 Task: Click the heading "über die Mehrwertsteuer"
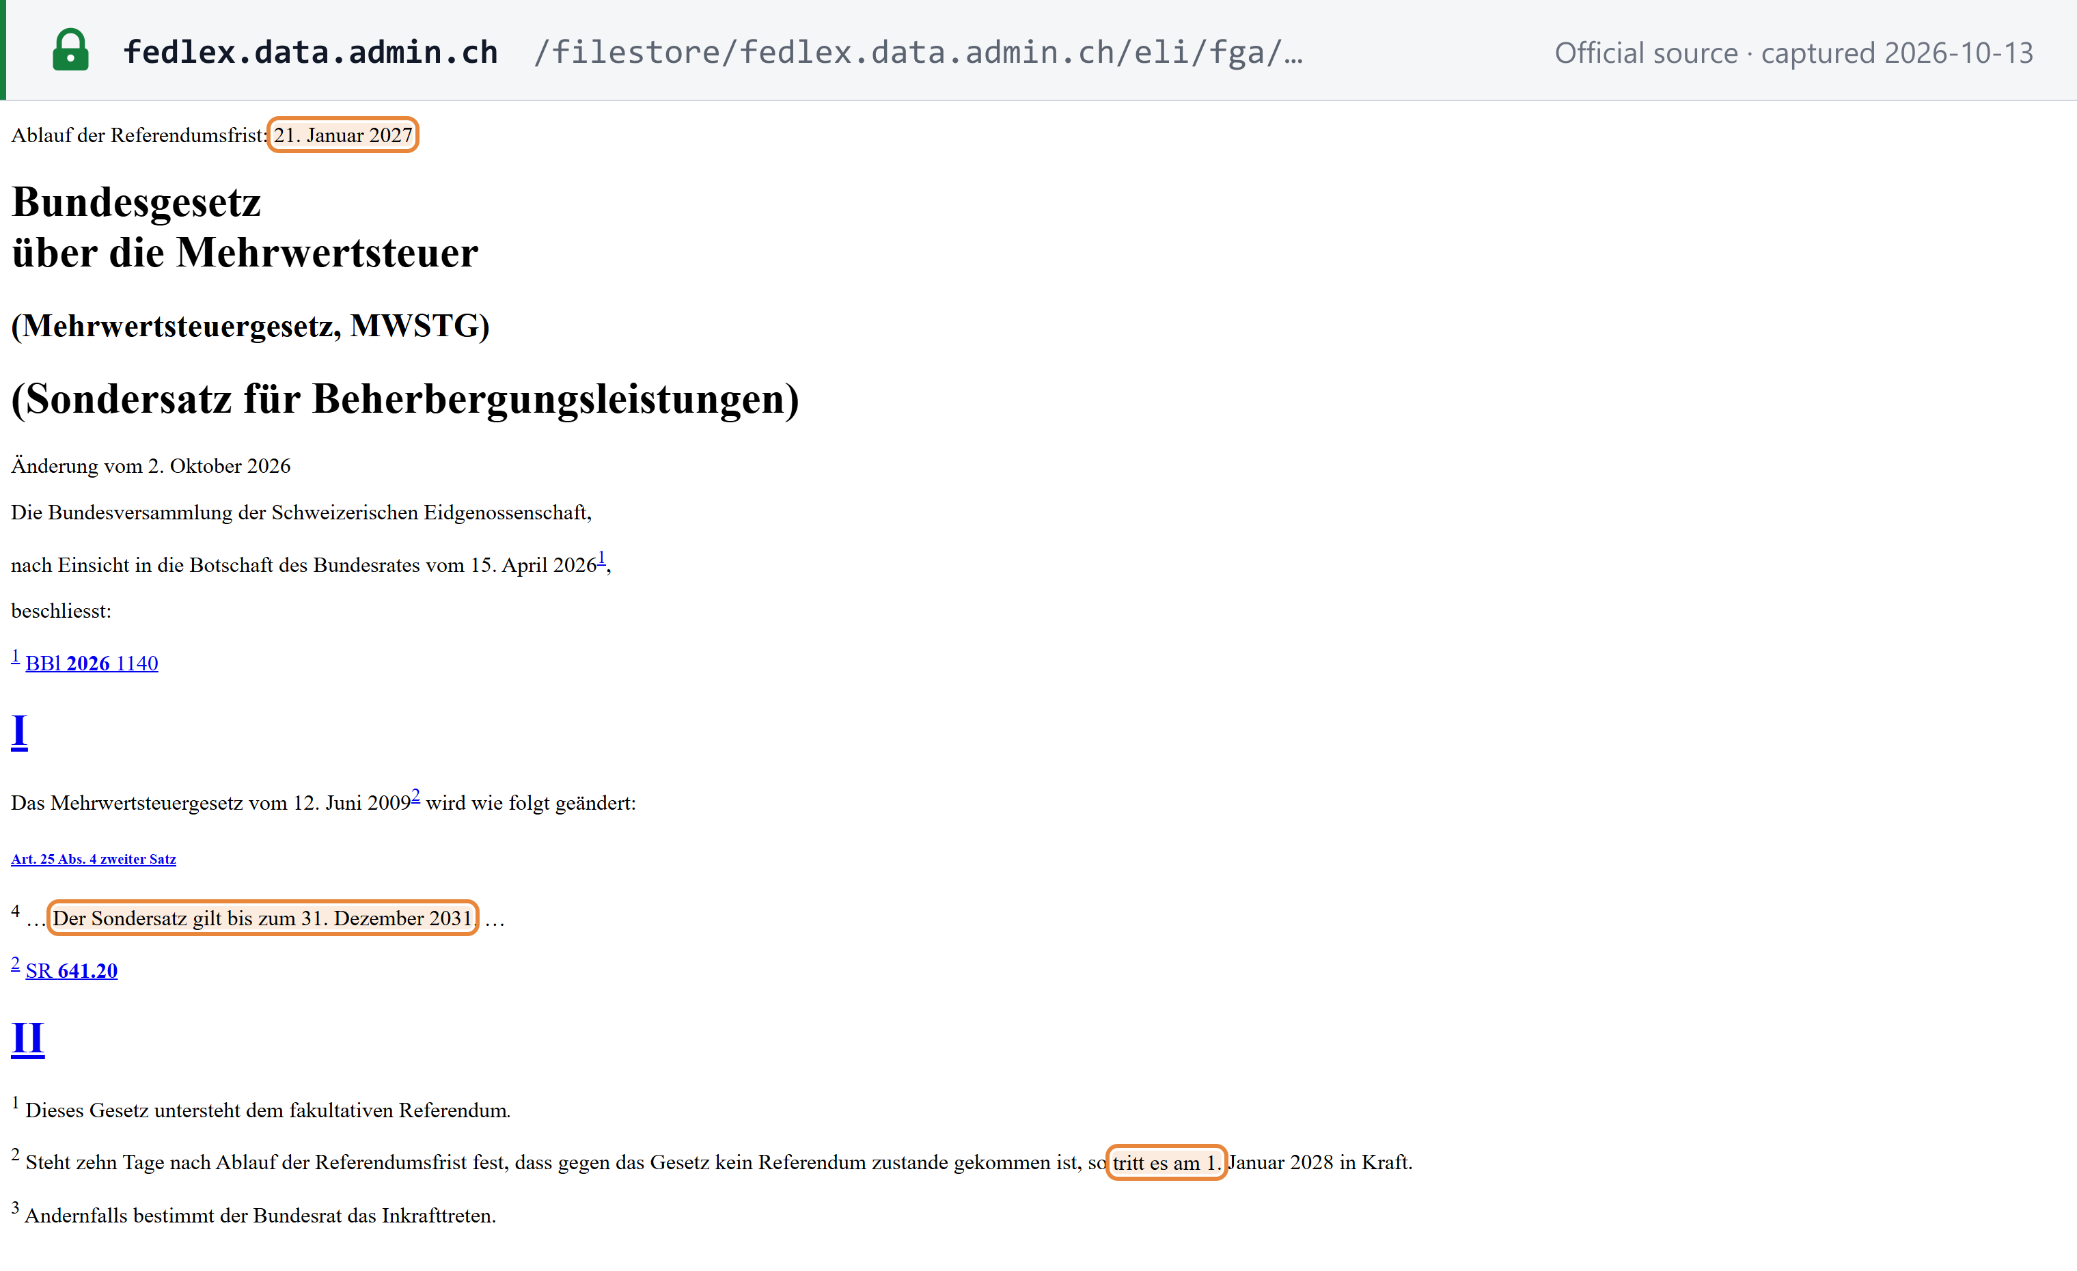(x=245, y=253)
